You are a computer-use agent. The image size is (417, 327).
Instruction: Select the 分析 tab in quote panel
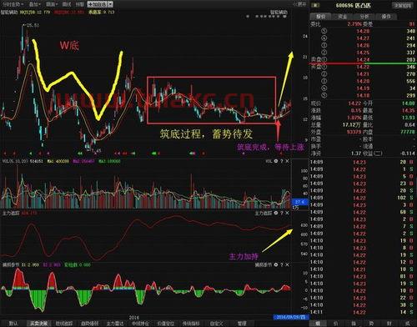(364, 17)
